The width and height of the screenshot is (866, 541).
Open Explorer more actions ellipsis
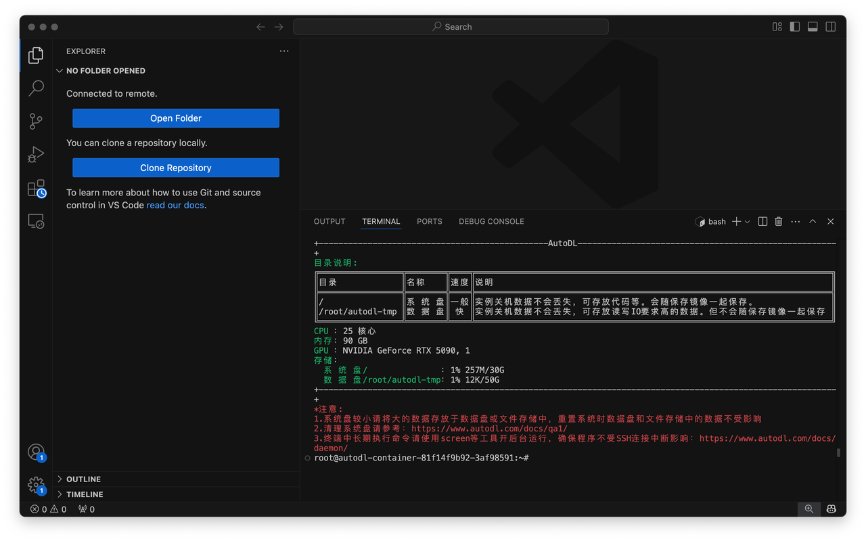coord(284,51)
